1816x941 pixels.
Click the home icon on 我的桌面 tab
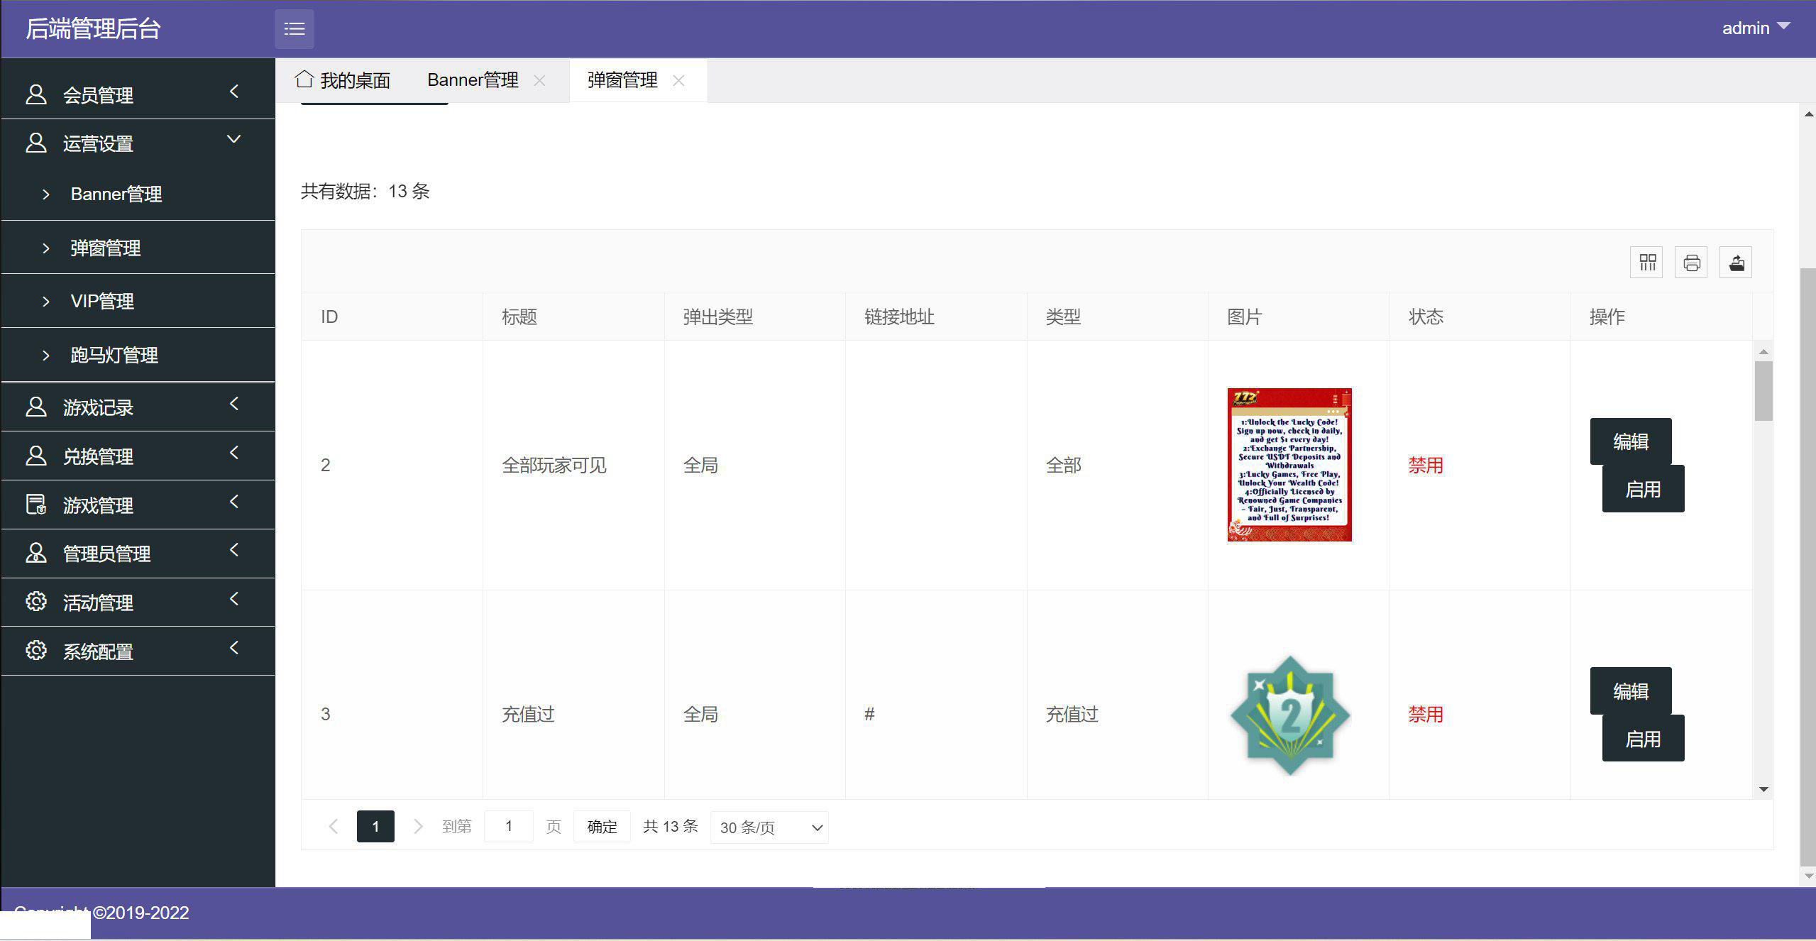(304, 79)
